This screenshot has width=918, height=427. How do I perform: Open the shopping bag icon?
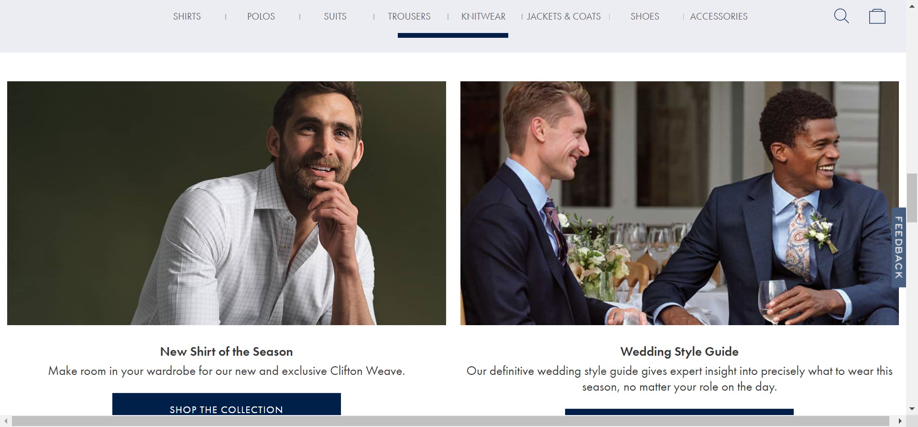(x=877, y=16)
